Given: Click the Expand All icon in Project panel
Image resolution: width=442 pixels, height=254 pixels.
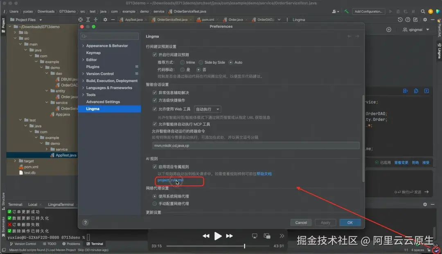Looking at the screenshot, I should pyautogui.click(x=88, y=20).
